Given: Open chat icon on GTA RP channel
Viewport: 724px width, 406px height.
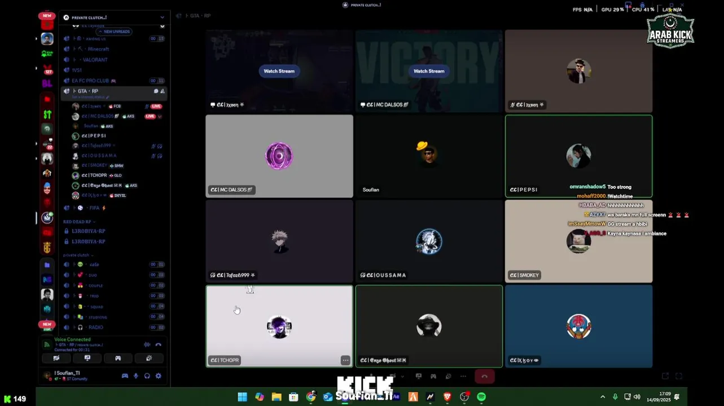Looking at the screenshot, I should coord(156,91).
